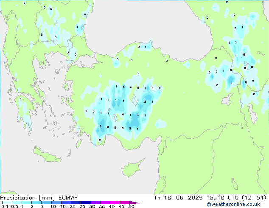
Task: Click the 1–2 mm legend color swatch
Action: point(27,202)
